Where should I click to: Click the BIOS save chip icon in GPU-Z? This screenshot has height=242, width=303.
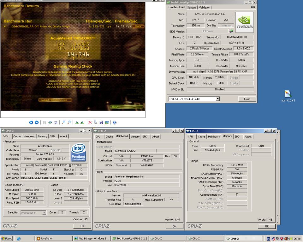click(x=231, y=31)
